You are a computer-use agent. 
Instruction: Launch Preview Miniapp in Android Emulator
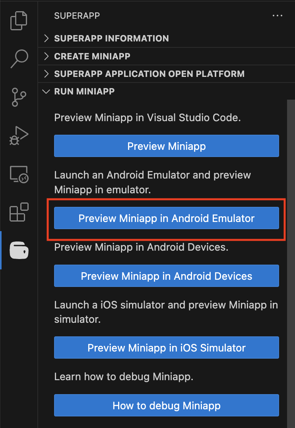pyautogui.click(x=167, y=218)
